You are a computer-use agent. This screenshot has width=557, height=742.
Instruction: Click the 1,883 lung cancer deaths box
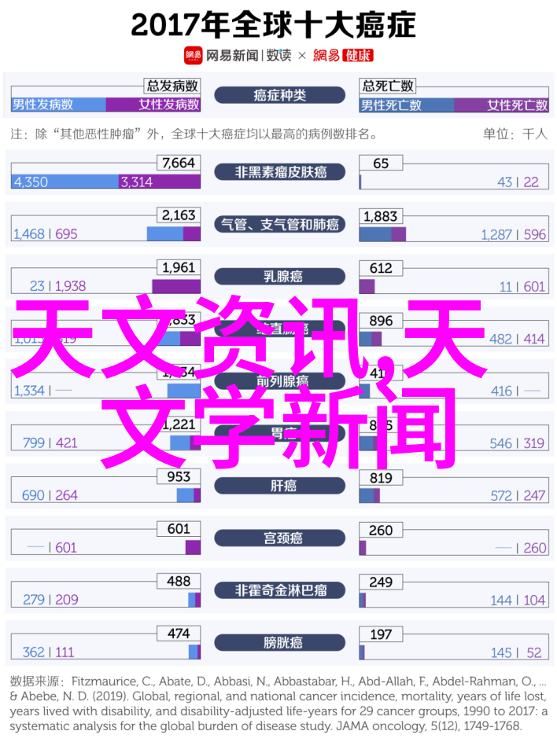point(380,216)
